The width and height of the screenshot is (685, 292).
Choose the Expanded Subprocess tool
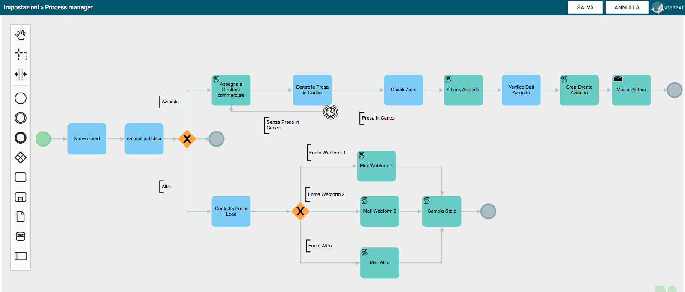[x=21, y=197]
